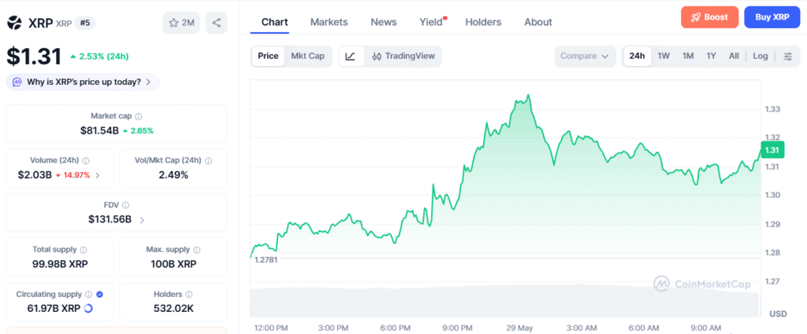Add XRP to watchlist via star button
The image size is (807, 334).
[180, 23]
